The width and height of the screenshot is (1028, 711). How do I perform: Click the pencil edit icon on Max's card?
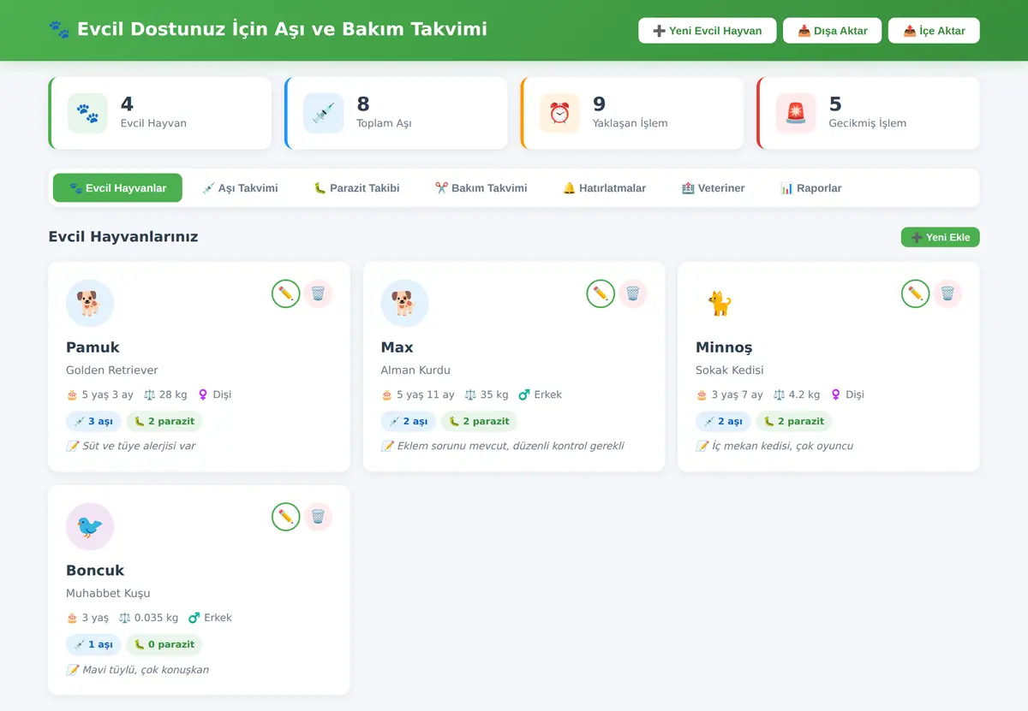point(601,293)
